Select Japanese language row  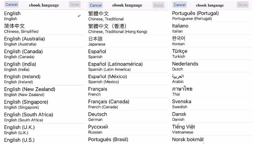point(126,41)
